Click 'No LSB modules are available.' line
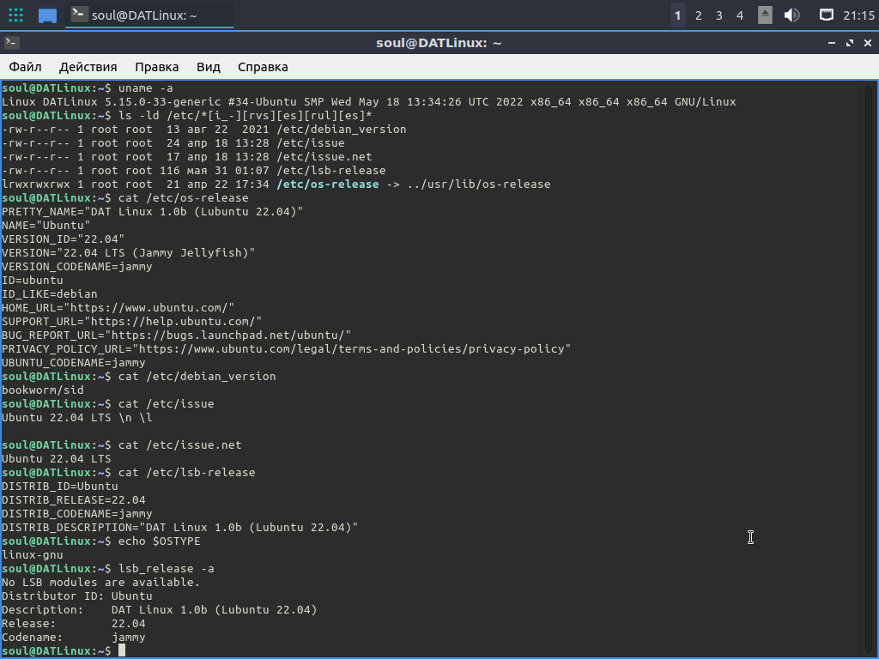Viewport: 879px width, 659px height. point(101,583)
